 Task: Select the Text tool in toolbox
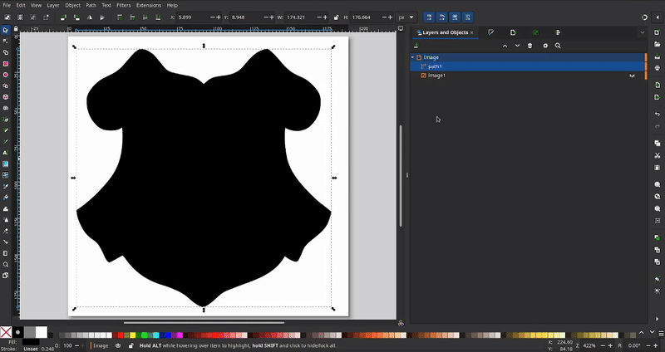(x=6, y=153)
